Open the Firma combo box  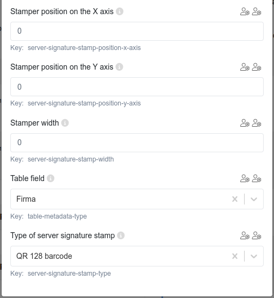(137, 199)
